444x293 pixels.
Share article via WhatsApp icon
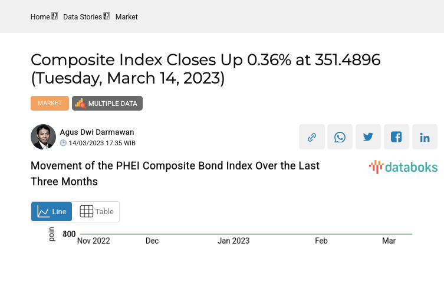click(x=340, y=137)
